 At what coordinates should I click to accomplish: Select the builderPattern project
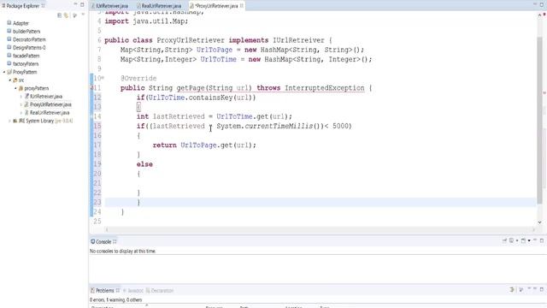26,32
